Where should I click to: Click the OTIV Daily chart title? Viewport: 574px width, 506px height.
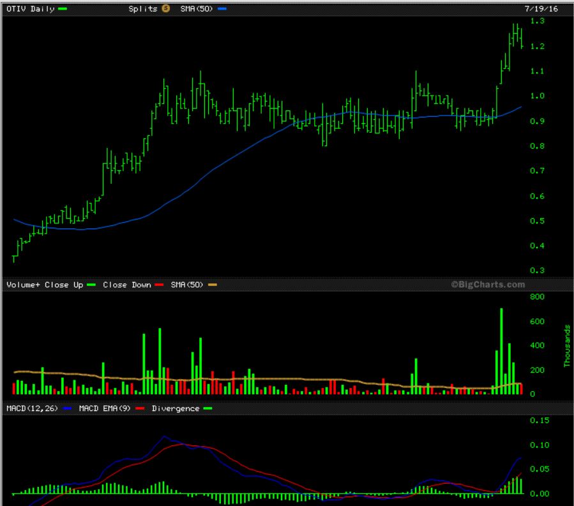[x=30, y=9]
